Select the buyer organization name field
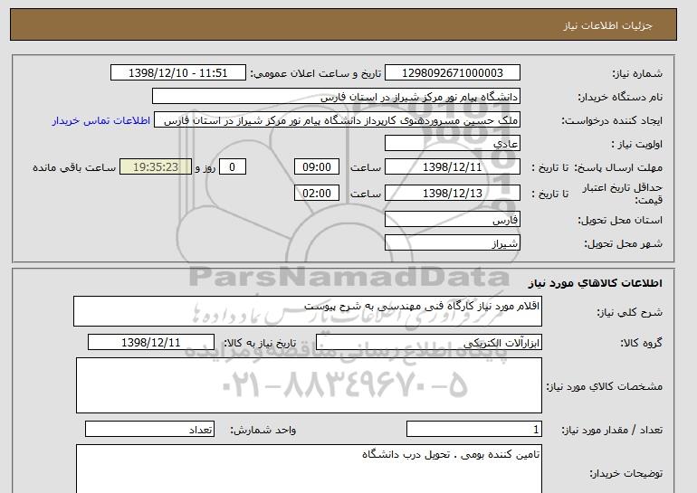Screen dimensions: 697x493 pyautogui.click(x=336, y=97)
